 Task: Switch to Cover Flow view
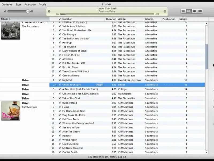click(200, 11)
